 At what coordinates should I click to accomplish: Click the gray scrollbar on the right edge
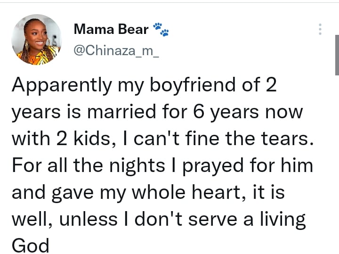337,56
